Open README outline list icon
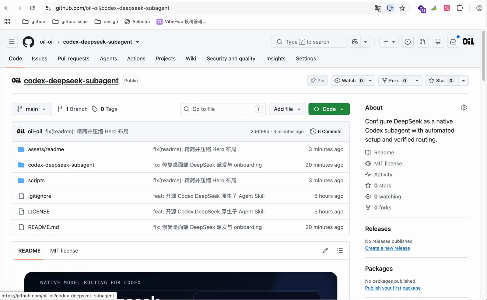This screenshot has height=300, width=487. coord(340,251)
